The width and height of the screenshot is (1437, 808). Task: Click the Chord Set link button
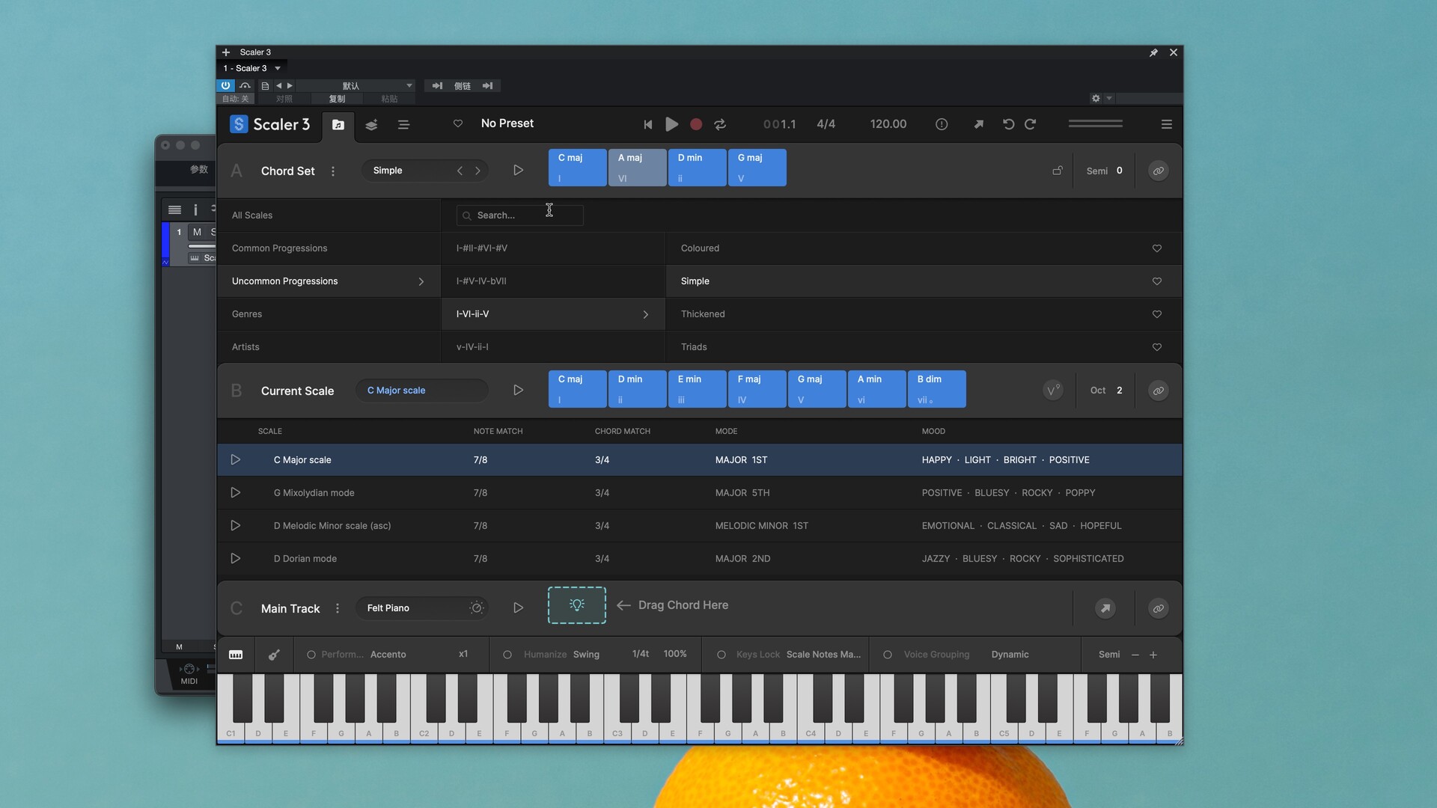1158,171
